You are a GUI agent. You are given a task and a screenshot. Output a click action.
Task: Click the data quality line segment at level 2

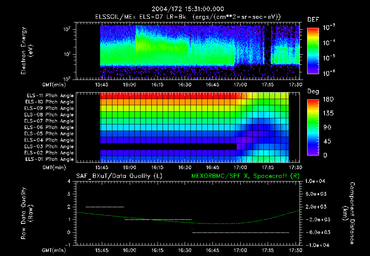tap(105, 207)
